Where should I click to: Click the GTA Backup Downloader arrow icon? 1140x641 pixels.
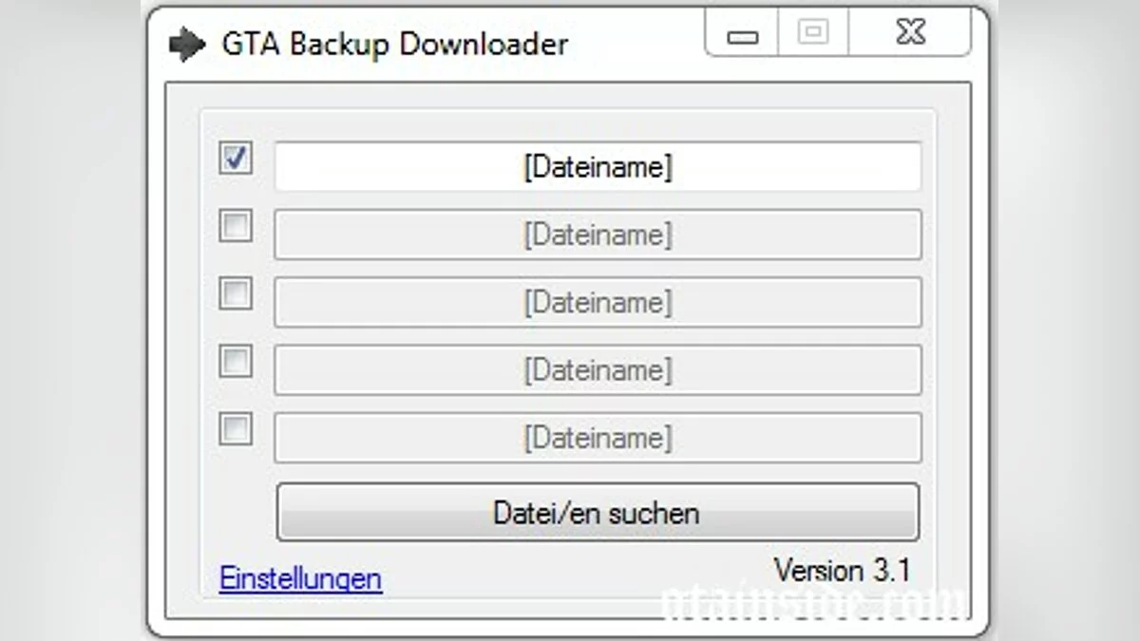(x=187, y=43)
